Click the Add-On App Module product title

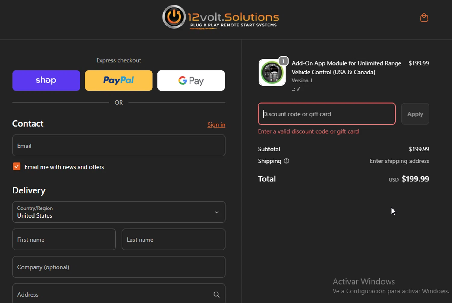click(x=347, y=68)
